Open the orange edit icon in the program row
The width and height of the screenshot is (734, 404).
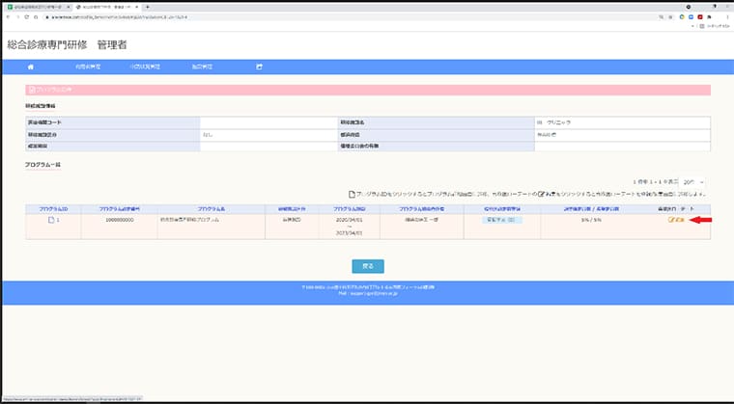pyautogui.click(x=676, y=220)
